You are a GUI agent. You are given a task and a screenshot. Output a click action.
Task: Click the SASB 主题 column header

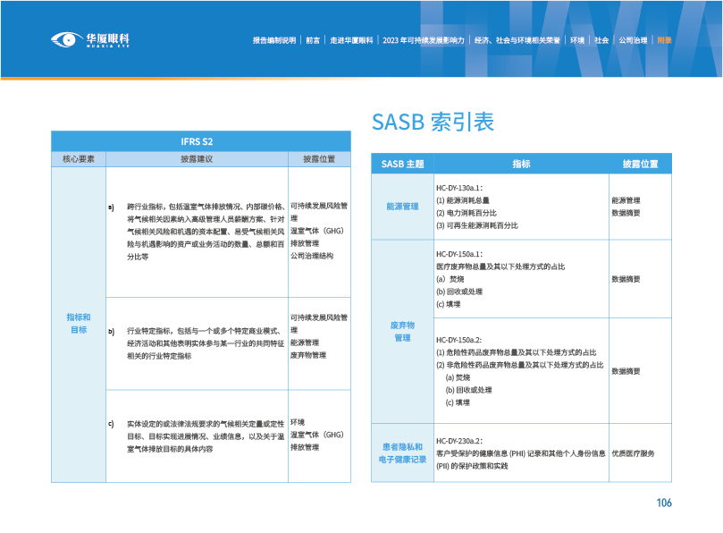402,164
